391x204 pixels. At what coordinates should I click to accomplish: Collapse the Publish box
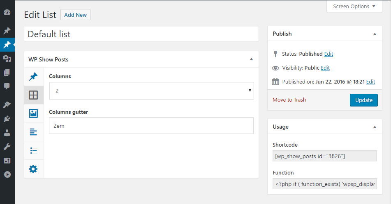point(375,34)
